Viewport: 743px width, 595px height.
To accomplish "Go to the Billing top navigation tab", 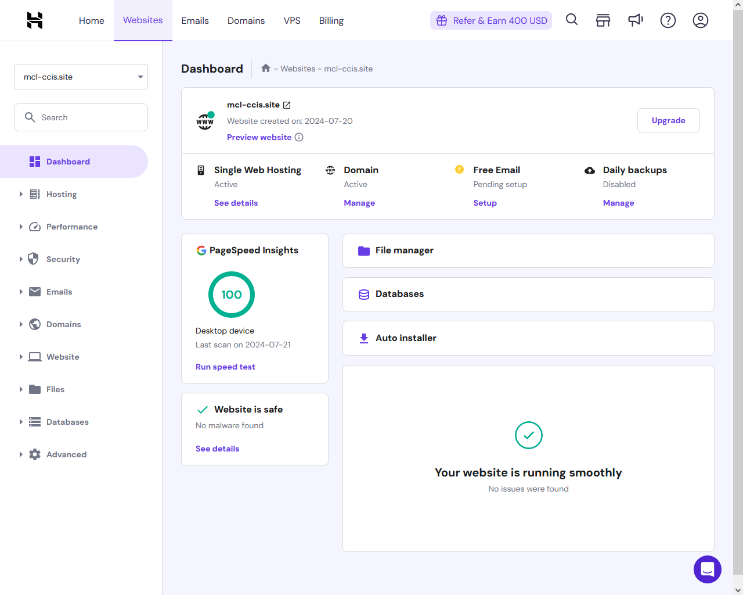I will [331, 21].
